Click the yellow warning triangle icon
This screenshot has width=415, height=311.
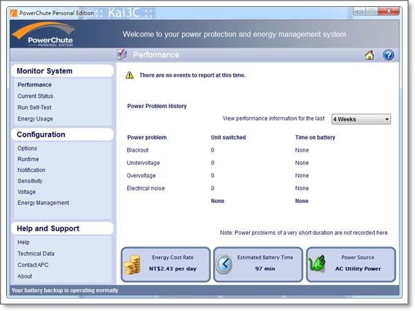[x=129, y=75]
